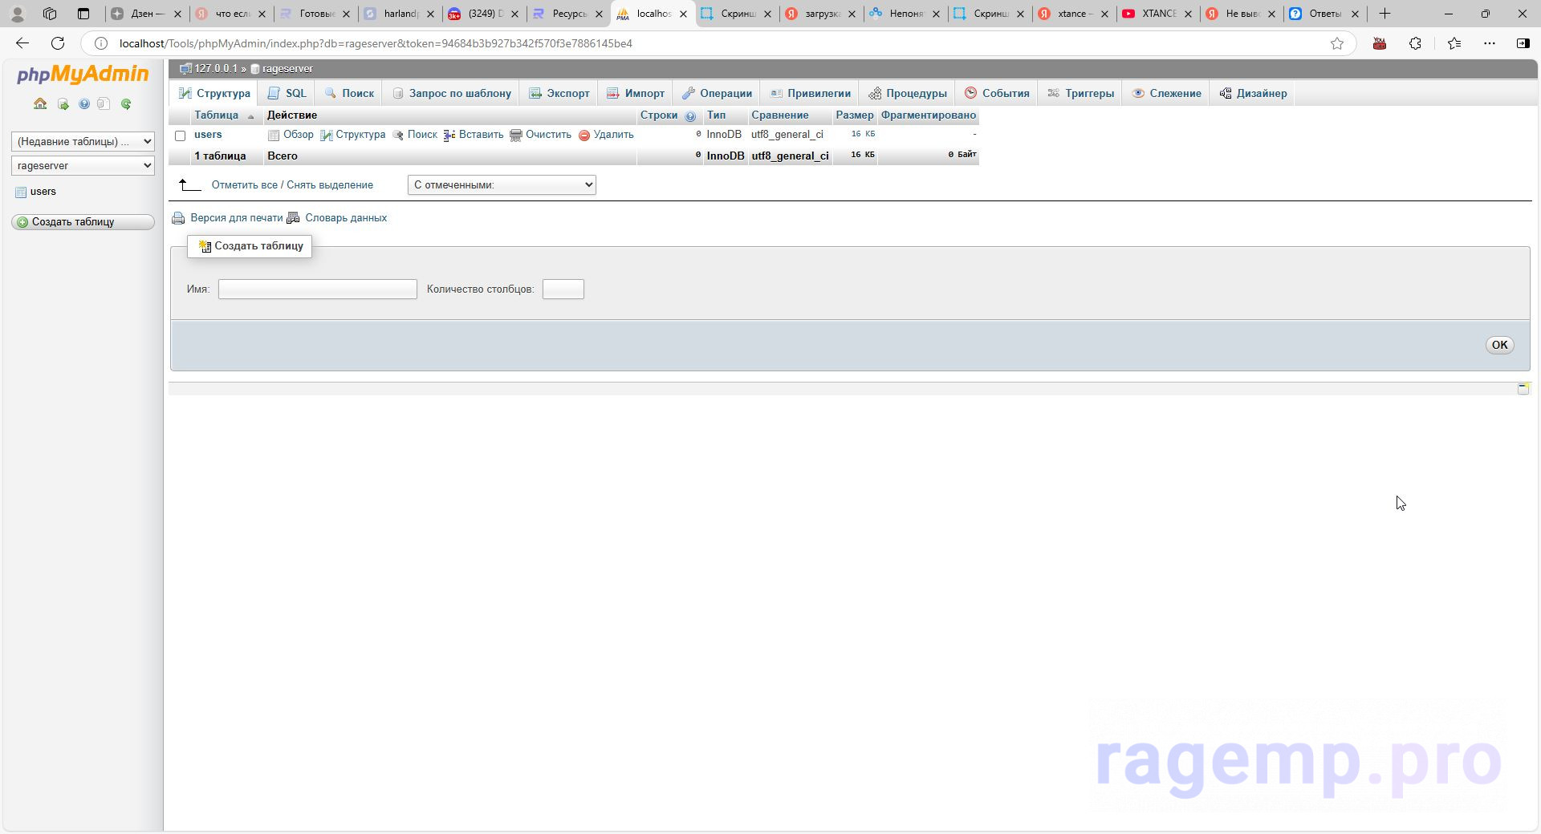This screenshot has height=834, width=1541.
Task: Open browser favorites list icon
Action: coord(1454,43)
